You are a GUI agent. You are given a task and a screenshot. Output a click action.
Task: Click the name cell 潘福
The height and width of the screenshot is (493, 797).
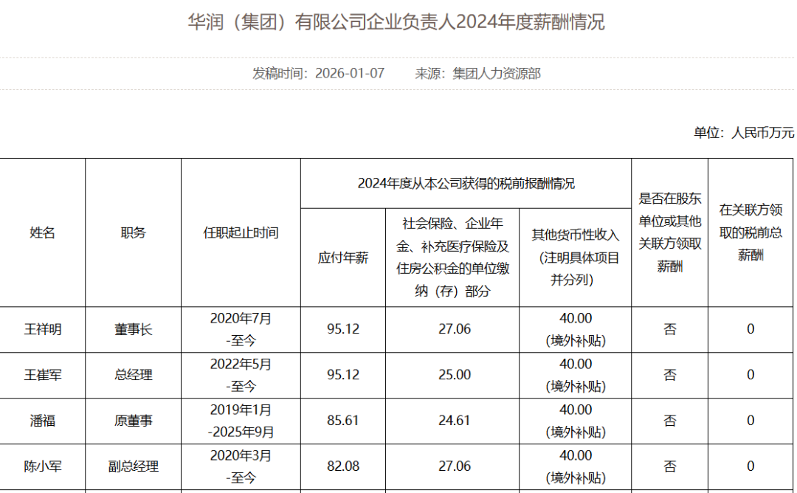[x=43, y=421]
